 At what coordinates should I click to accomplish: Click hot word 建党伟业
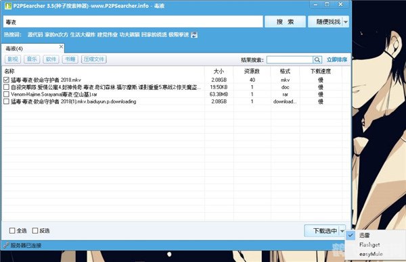coord(107,35)
